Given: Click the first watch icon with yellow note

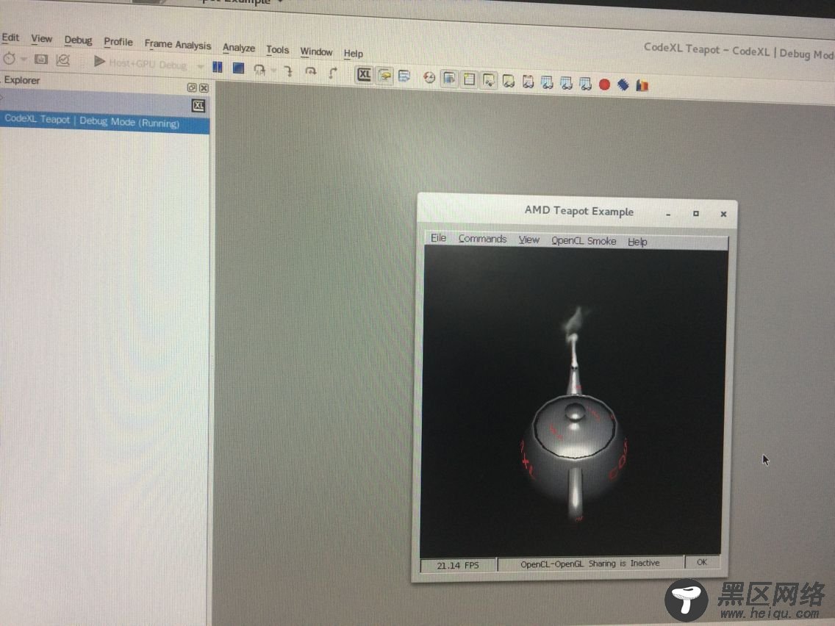Looking at the screenshot, I should pos(509,82).
